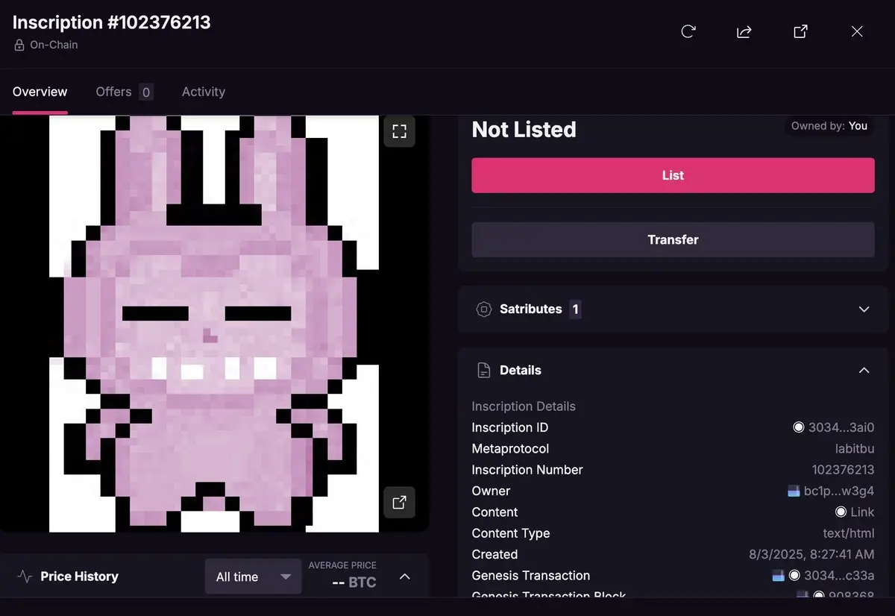The image size is (895, 616).
Task: Click circle icon next to Content Link
Action: [841, 512]
